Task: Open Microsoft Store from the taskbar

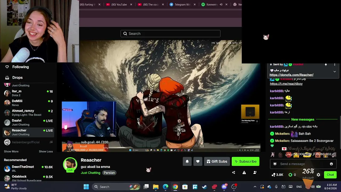Action: [x=185, y=187]
